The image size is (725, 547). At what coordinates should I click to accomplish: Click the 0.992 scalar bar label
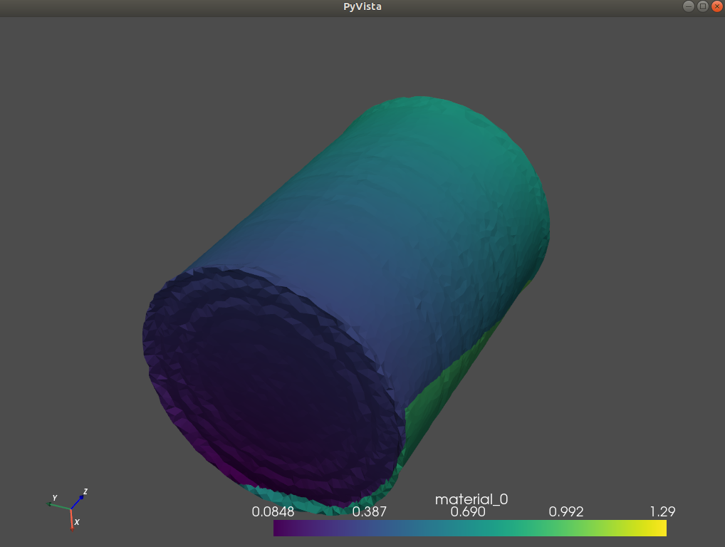pos(566,511)
